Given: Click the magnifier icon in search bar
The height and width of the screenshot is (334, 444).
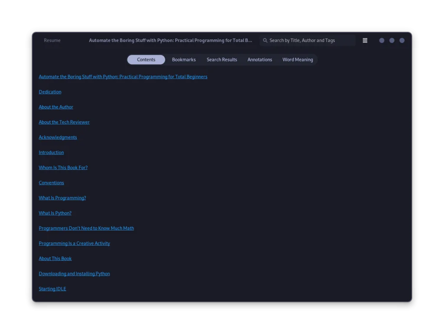Looking at the screenshot, I should pos(265,40).
